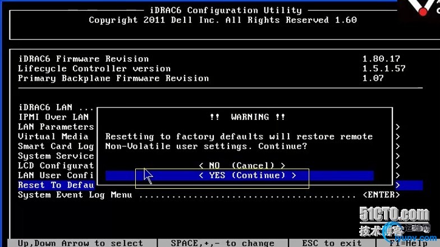440x247 pixels.
Task: Click iDRAC6 Configuration Utility title
Action: [x=226, y=10]
